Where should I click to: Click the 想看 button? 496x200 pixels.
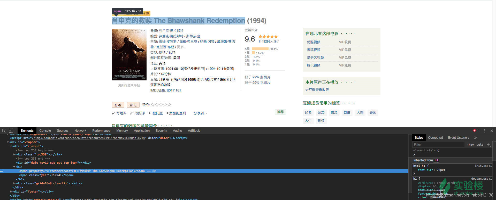point(118,105)
